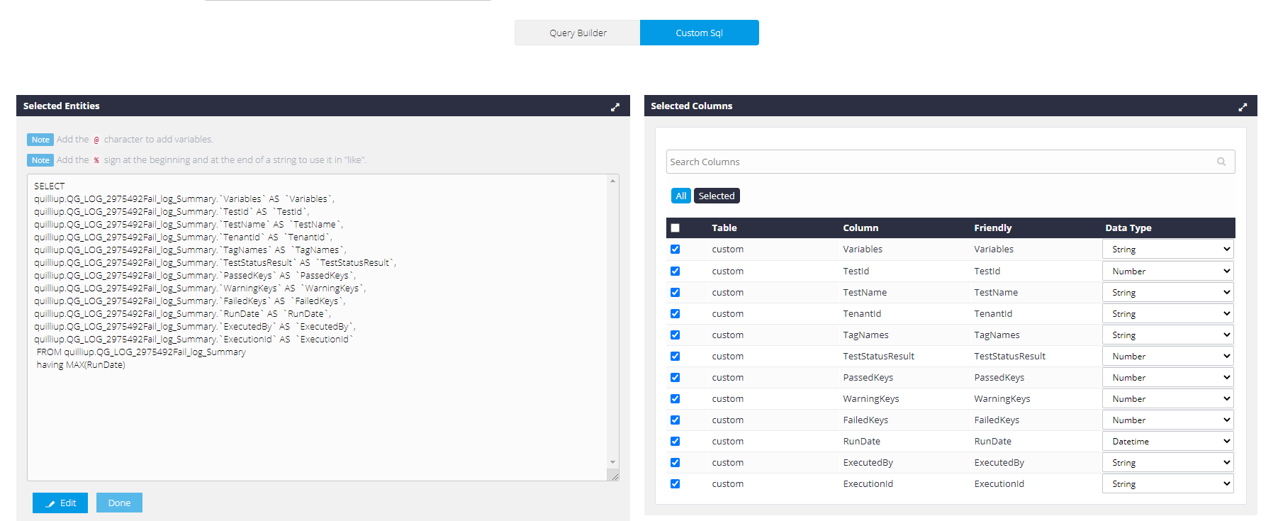Toggle the select-all header checkbox

click(x=675, y=228)
